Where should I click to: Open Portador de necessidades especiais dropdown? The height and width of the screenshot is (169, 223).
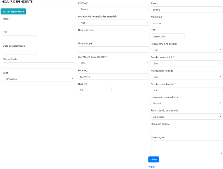click(113, 23)
